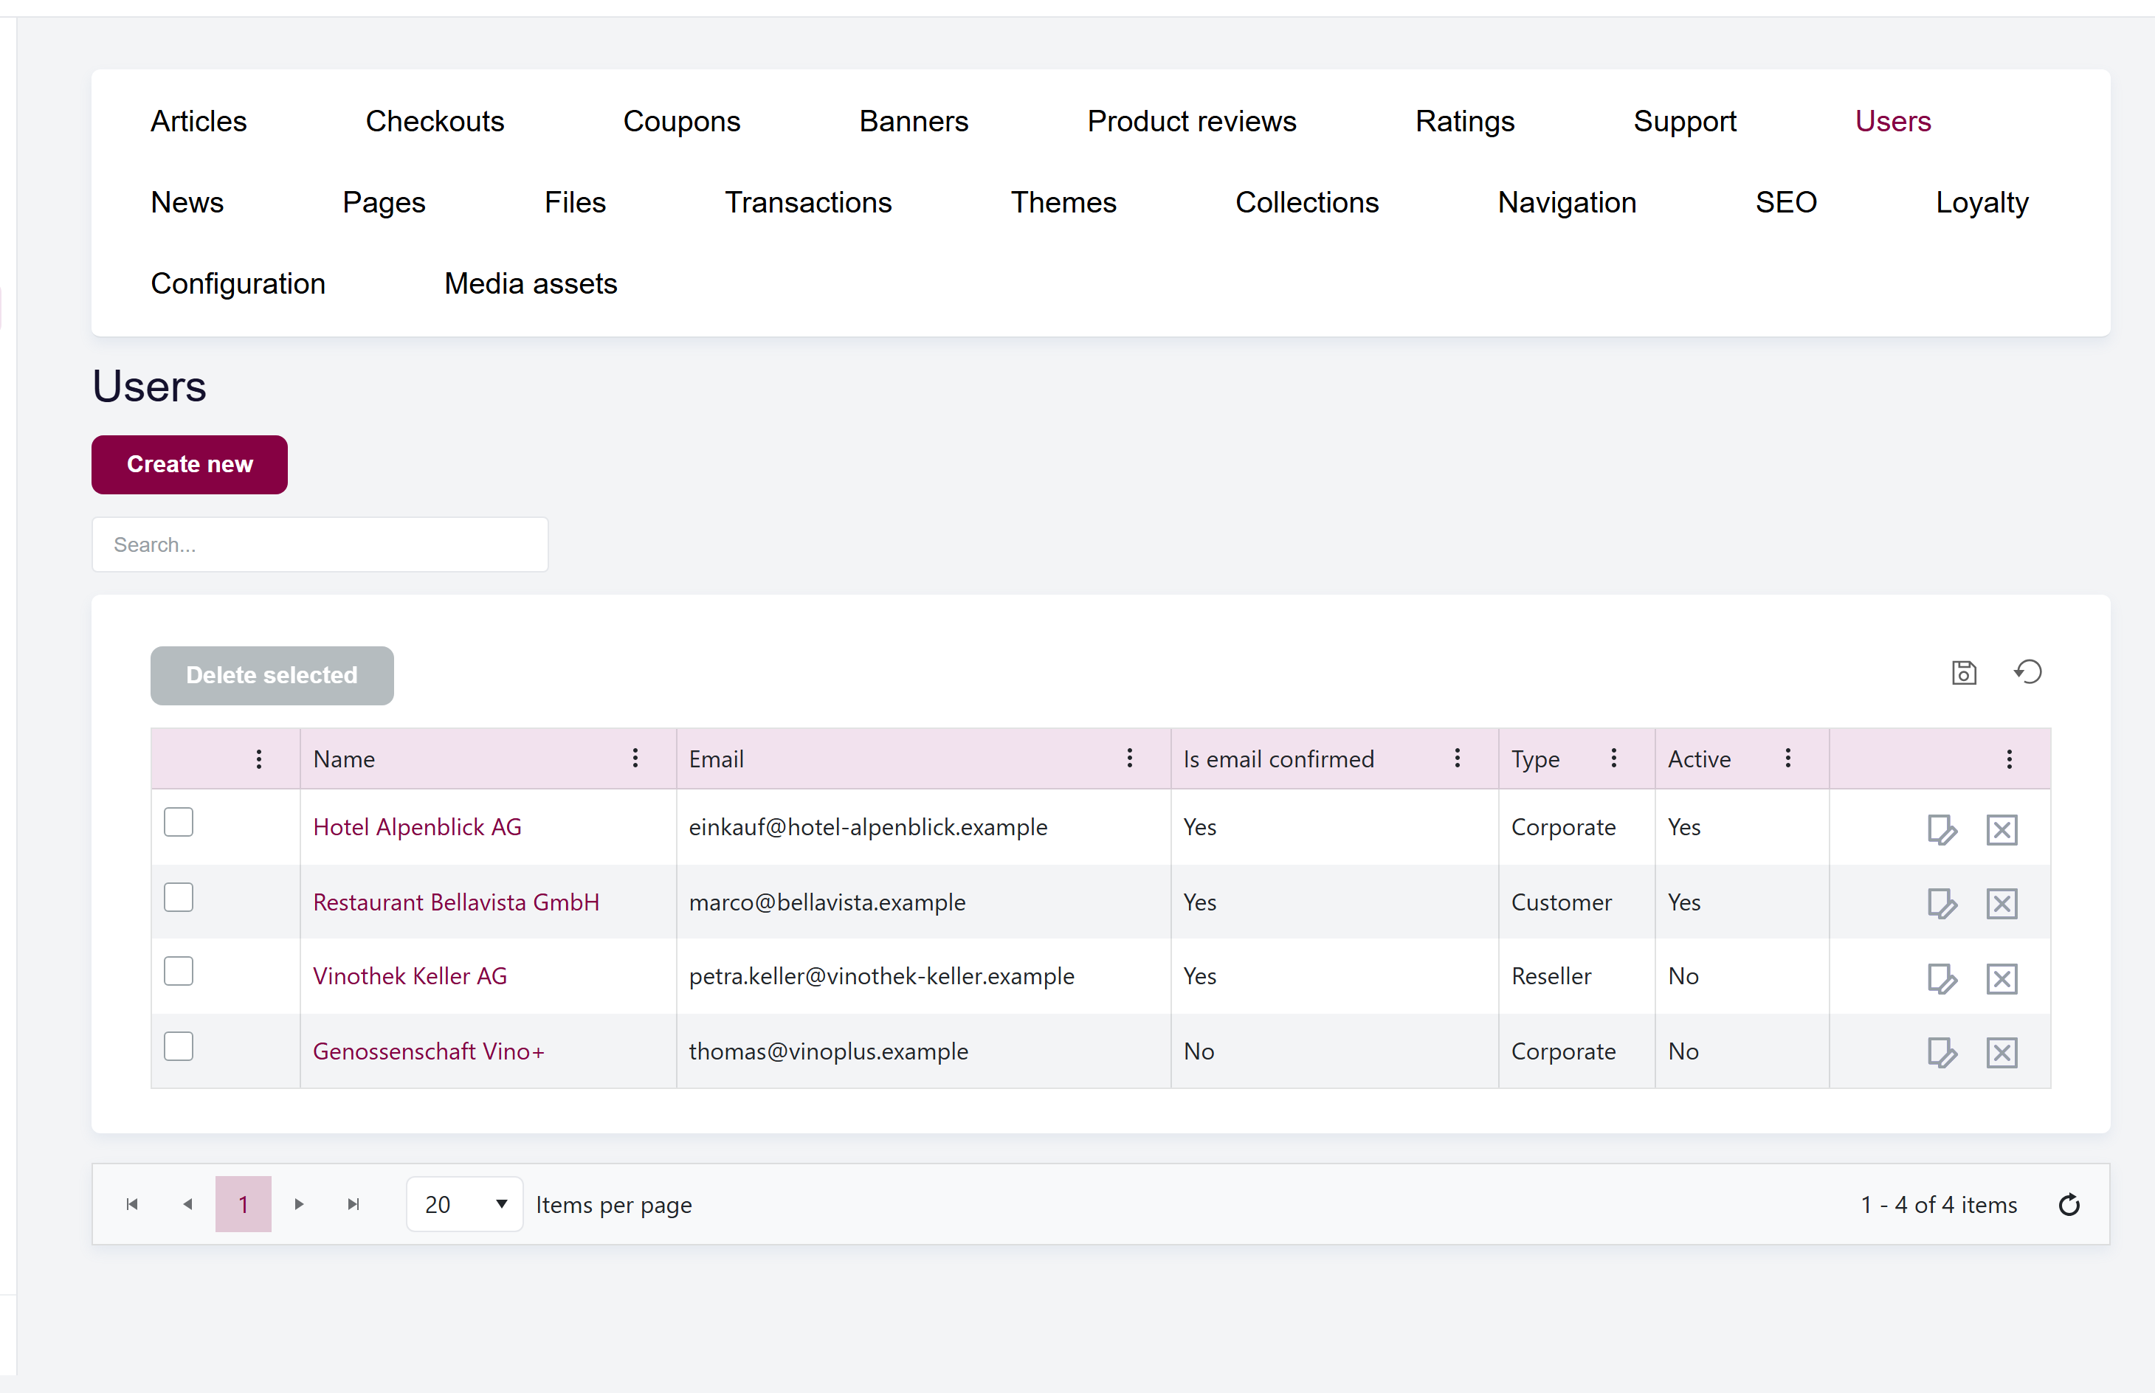Open the Restaurant Bellavista GmbH link
This screenshot has height=1393, width=2155.
coord(456,902)
